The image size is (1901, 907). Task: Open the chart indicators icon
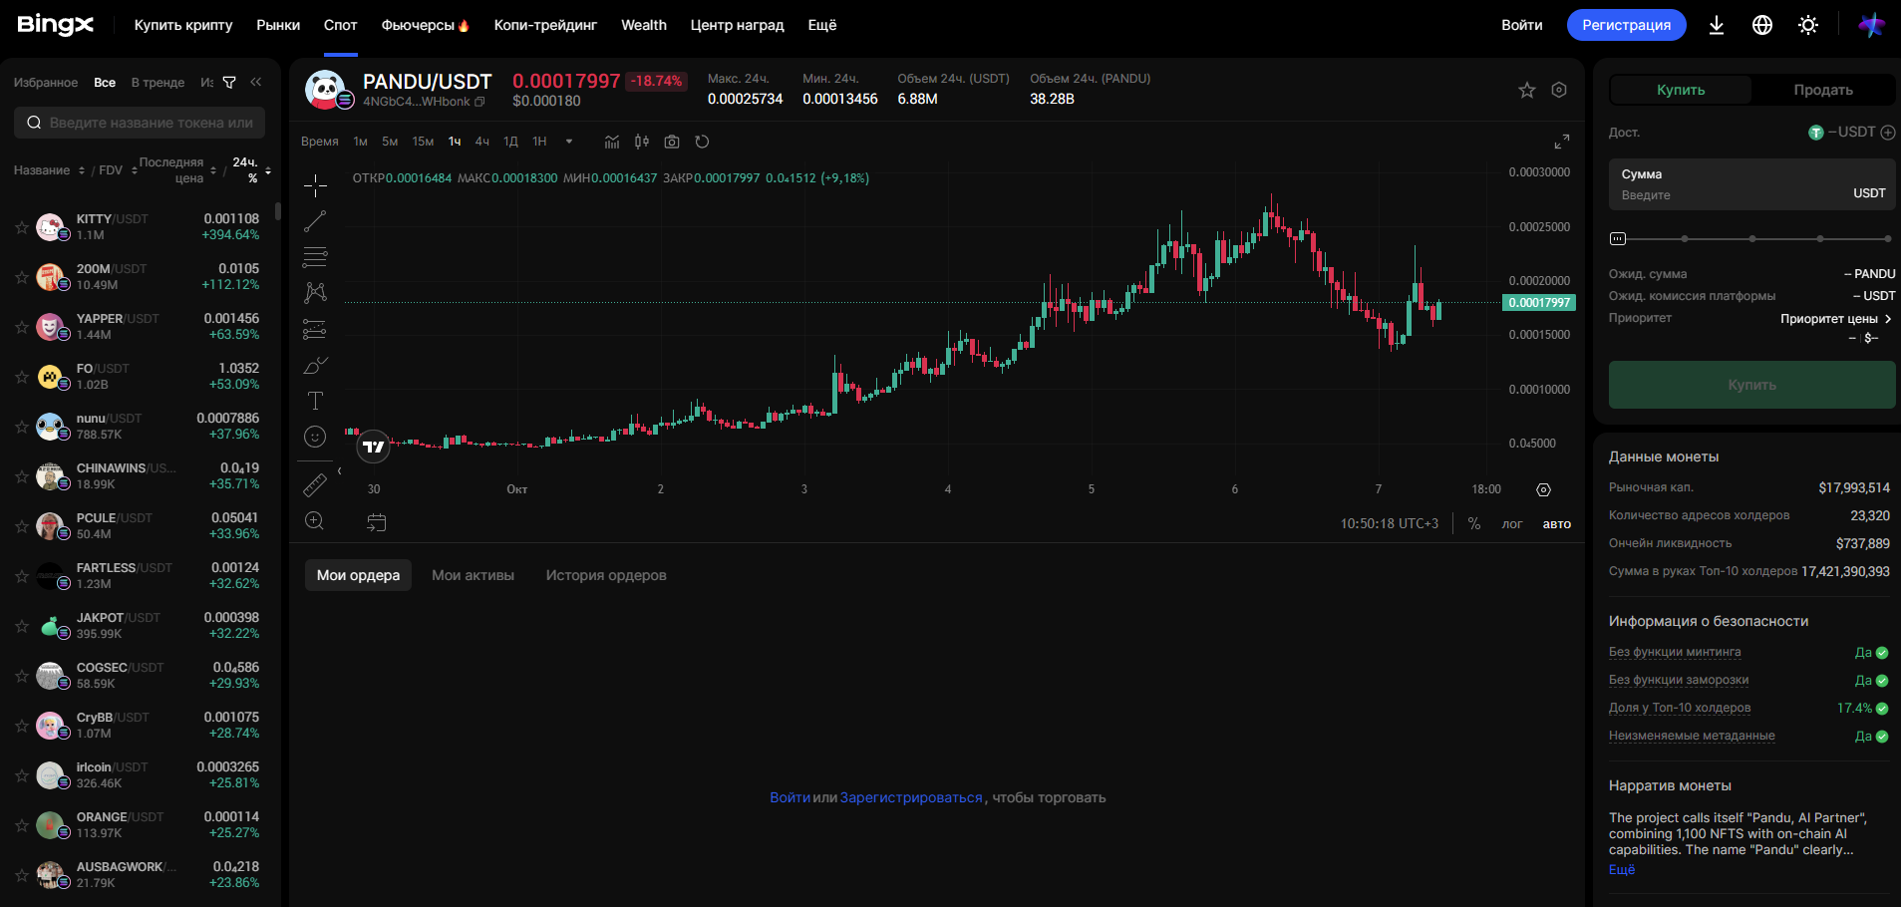(x=612, y=142)
